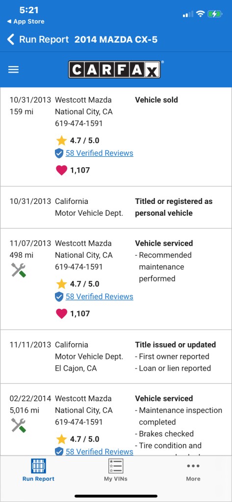Open the hamburger menu icon
232x502 pixels.
13,70
